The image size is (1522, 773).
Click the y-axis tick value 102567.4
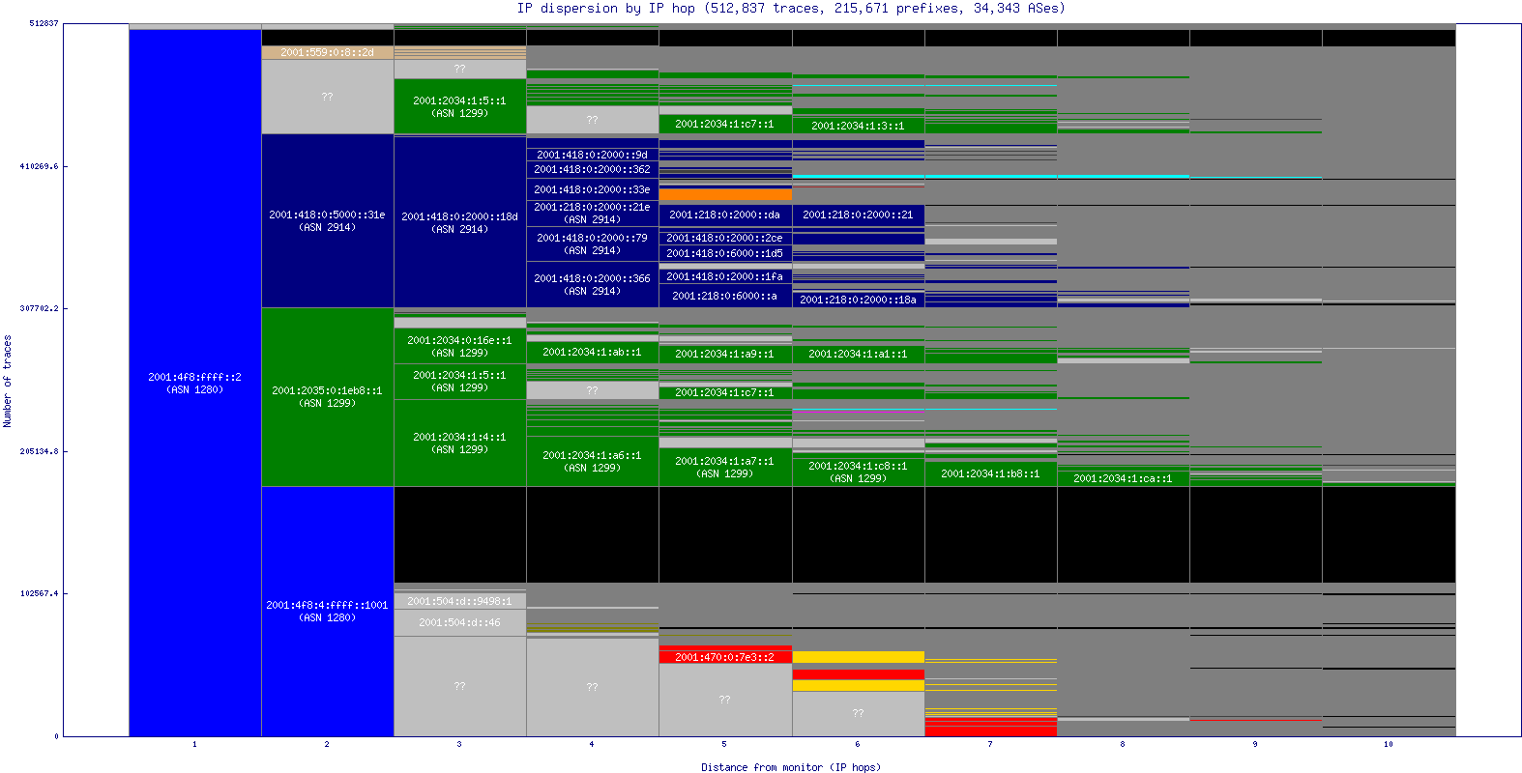click(x=39, y=593)
